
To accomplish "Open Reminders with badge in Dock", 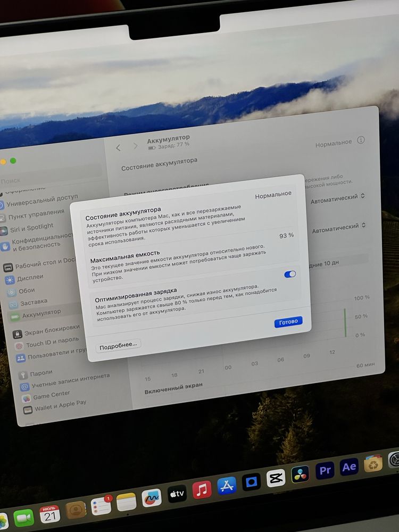I will point(101,506).
